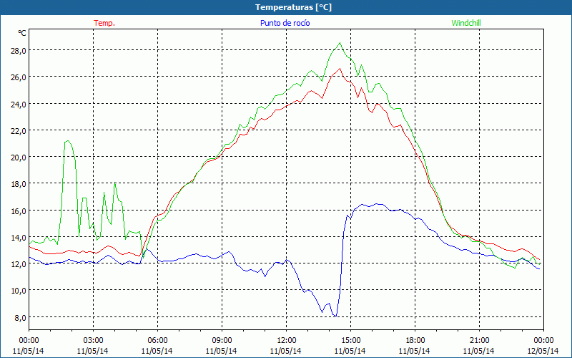Click the 18:00 time axis label
This screenshot has height=358, width=572.
(415, 341)
